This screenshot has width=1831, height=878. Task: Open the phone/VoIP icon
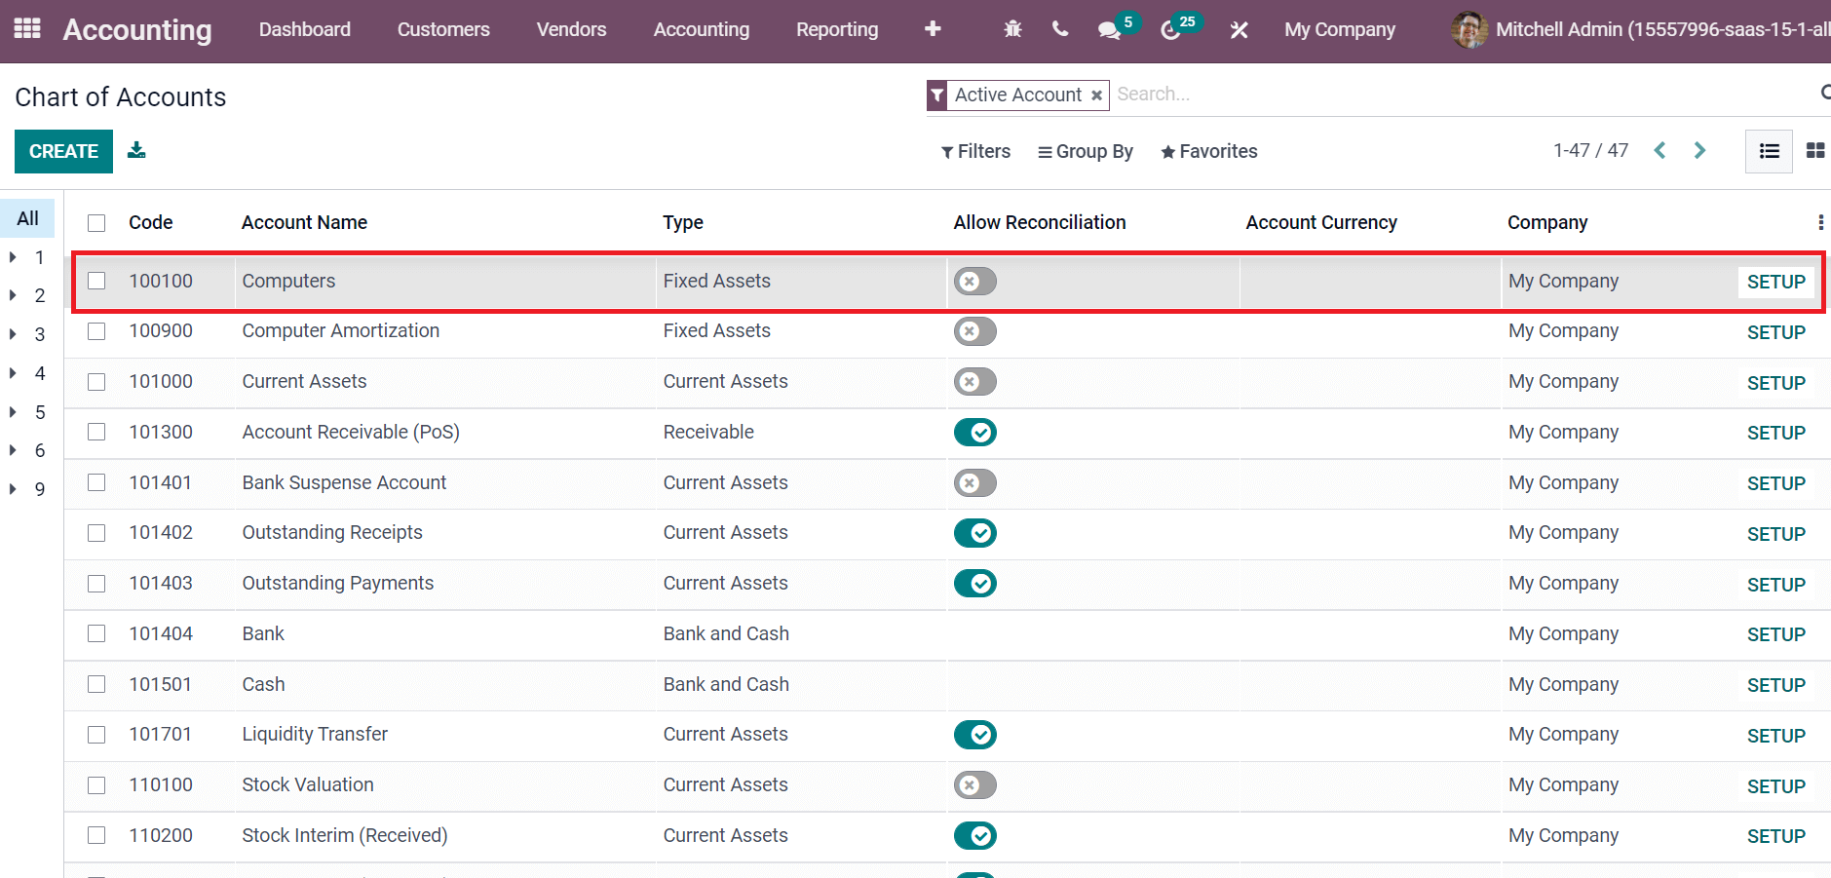click(x=1059, y=29)
